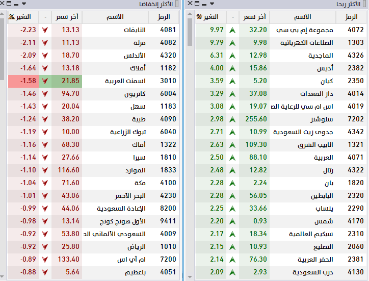
Task: Click red down arrow for أملاك row
Action: pos(45,68)
